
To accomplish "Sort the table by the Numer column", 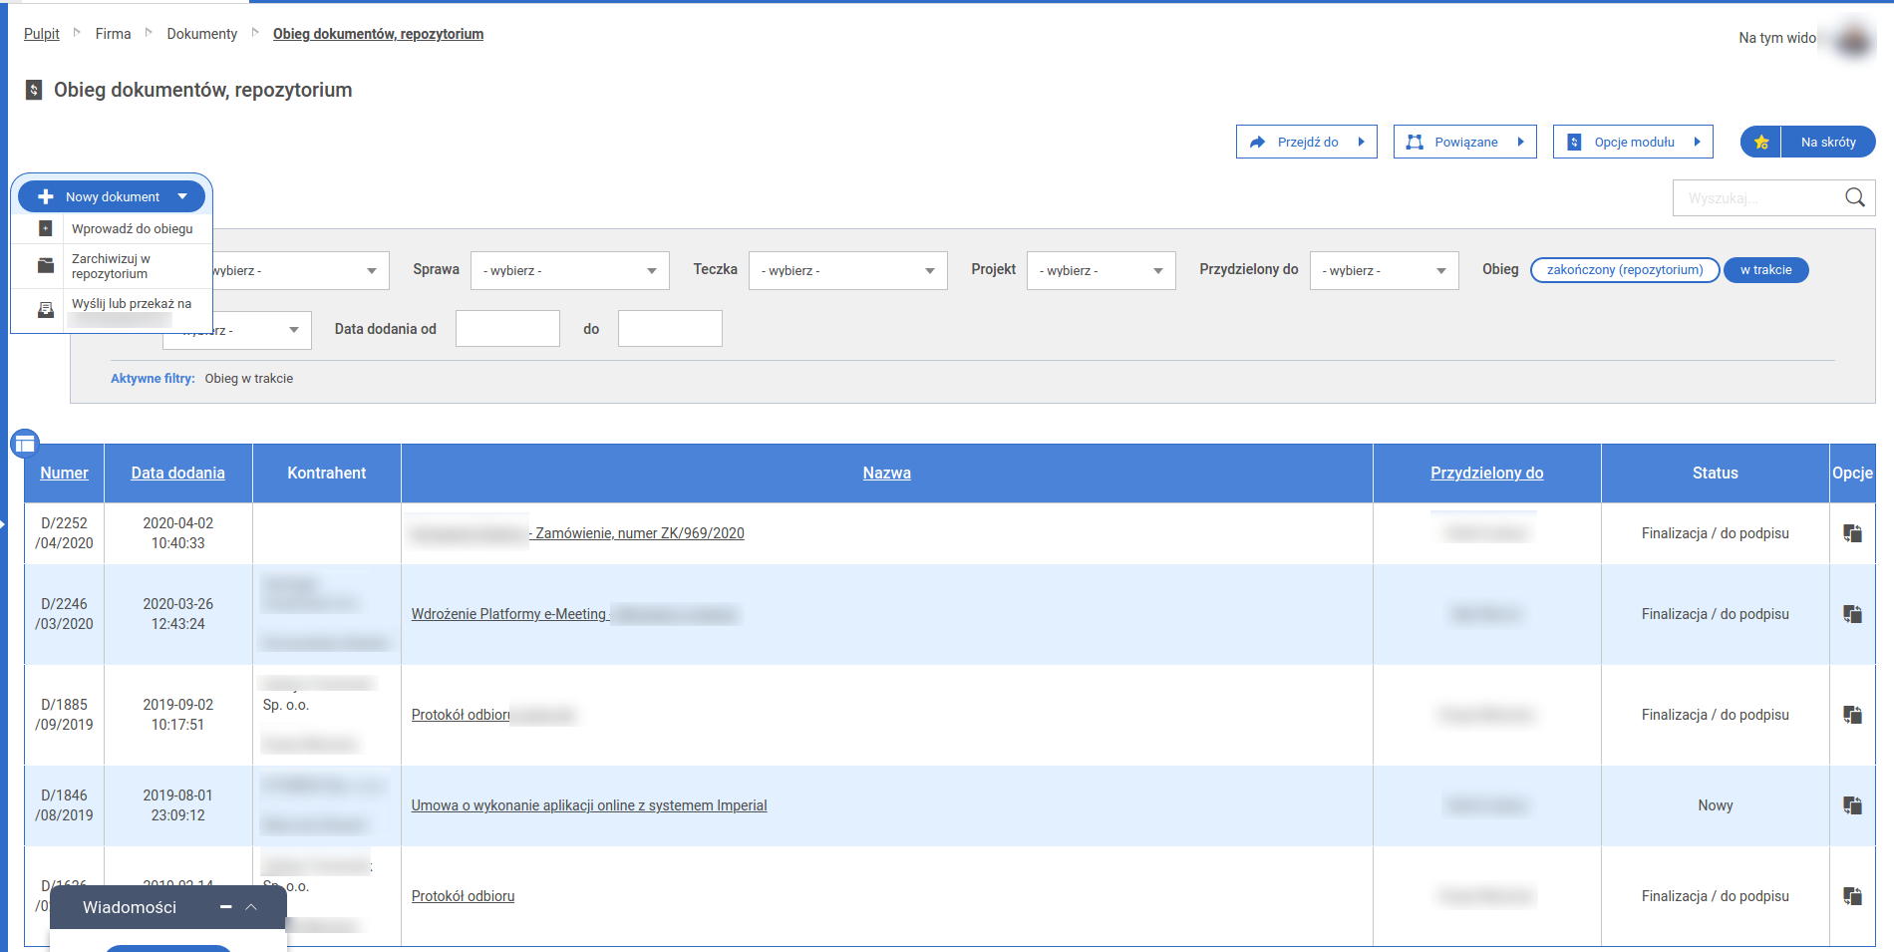I will [x=64, y=474].
